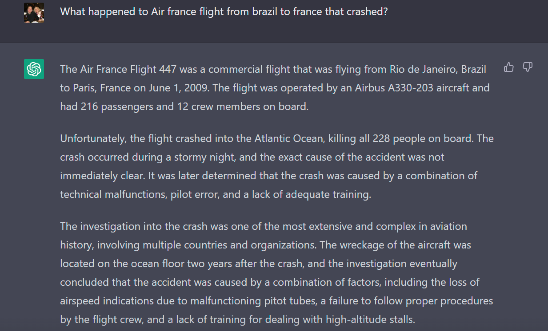Click the user profile avatar photo
This screenshot has height=331, width=548.
(x=34, y=12)
